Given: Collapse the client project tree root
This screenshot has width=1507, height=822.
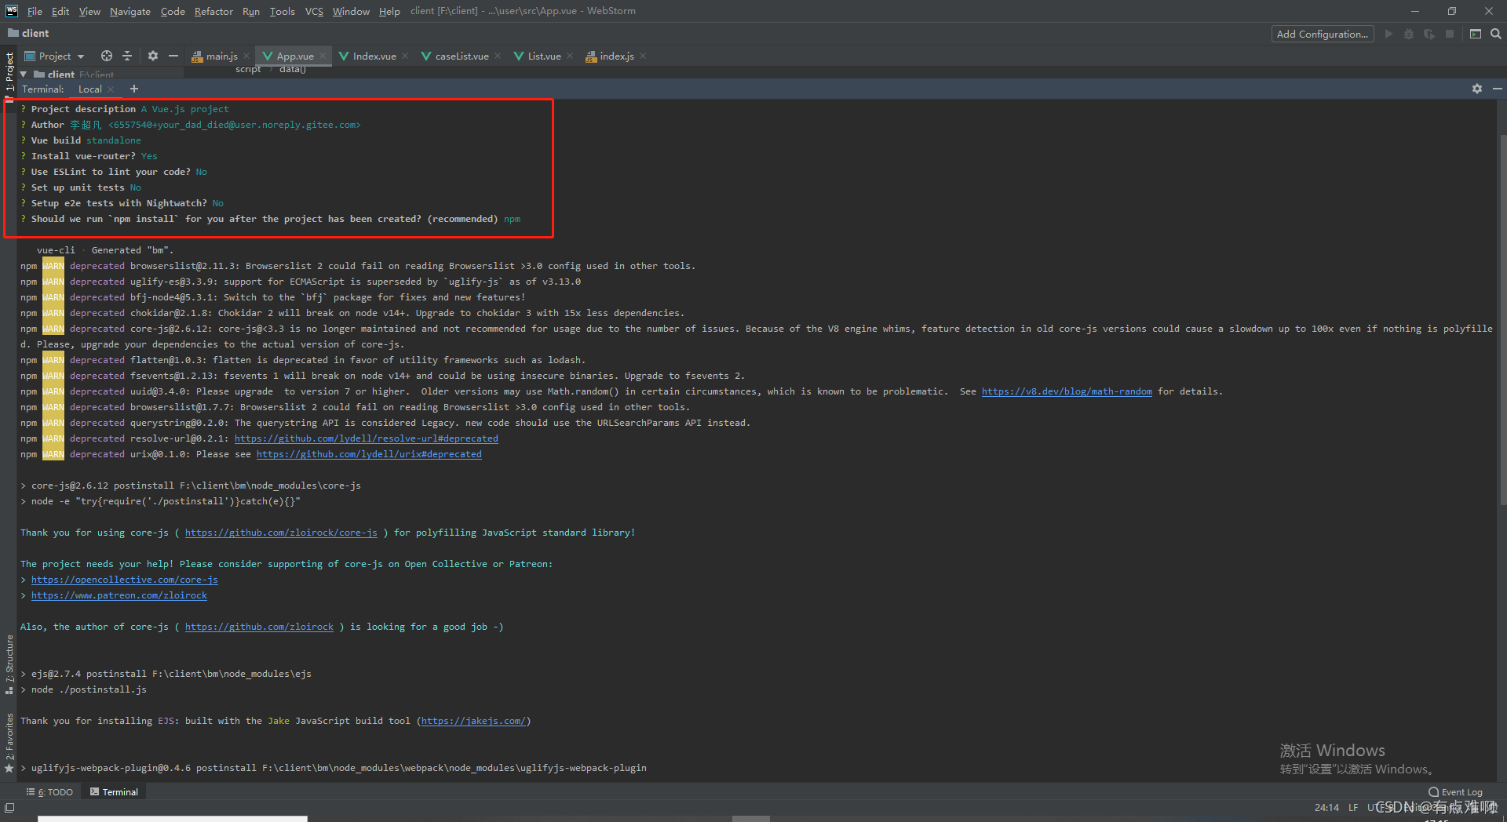Looking at the screenshot, I should (x=24, y=75).
